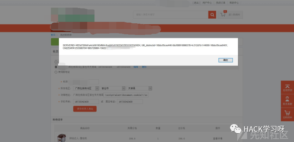Click the 总价格 column header
The height and width of the screenshot is (142, 294).
pos(181,128)
